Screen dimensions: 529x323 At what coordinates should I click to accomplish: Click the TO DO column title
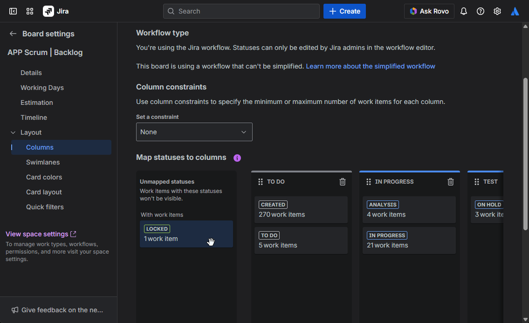tap(276, 182)
